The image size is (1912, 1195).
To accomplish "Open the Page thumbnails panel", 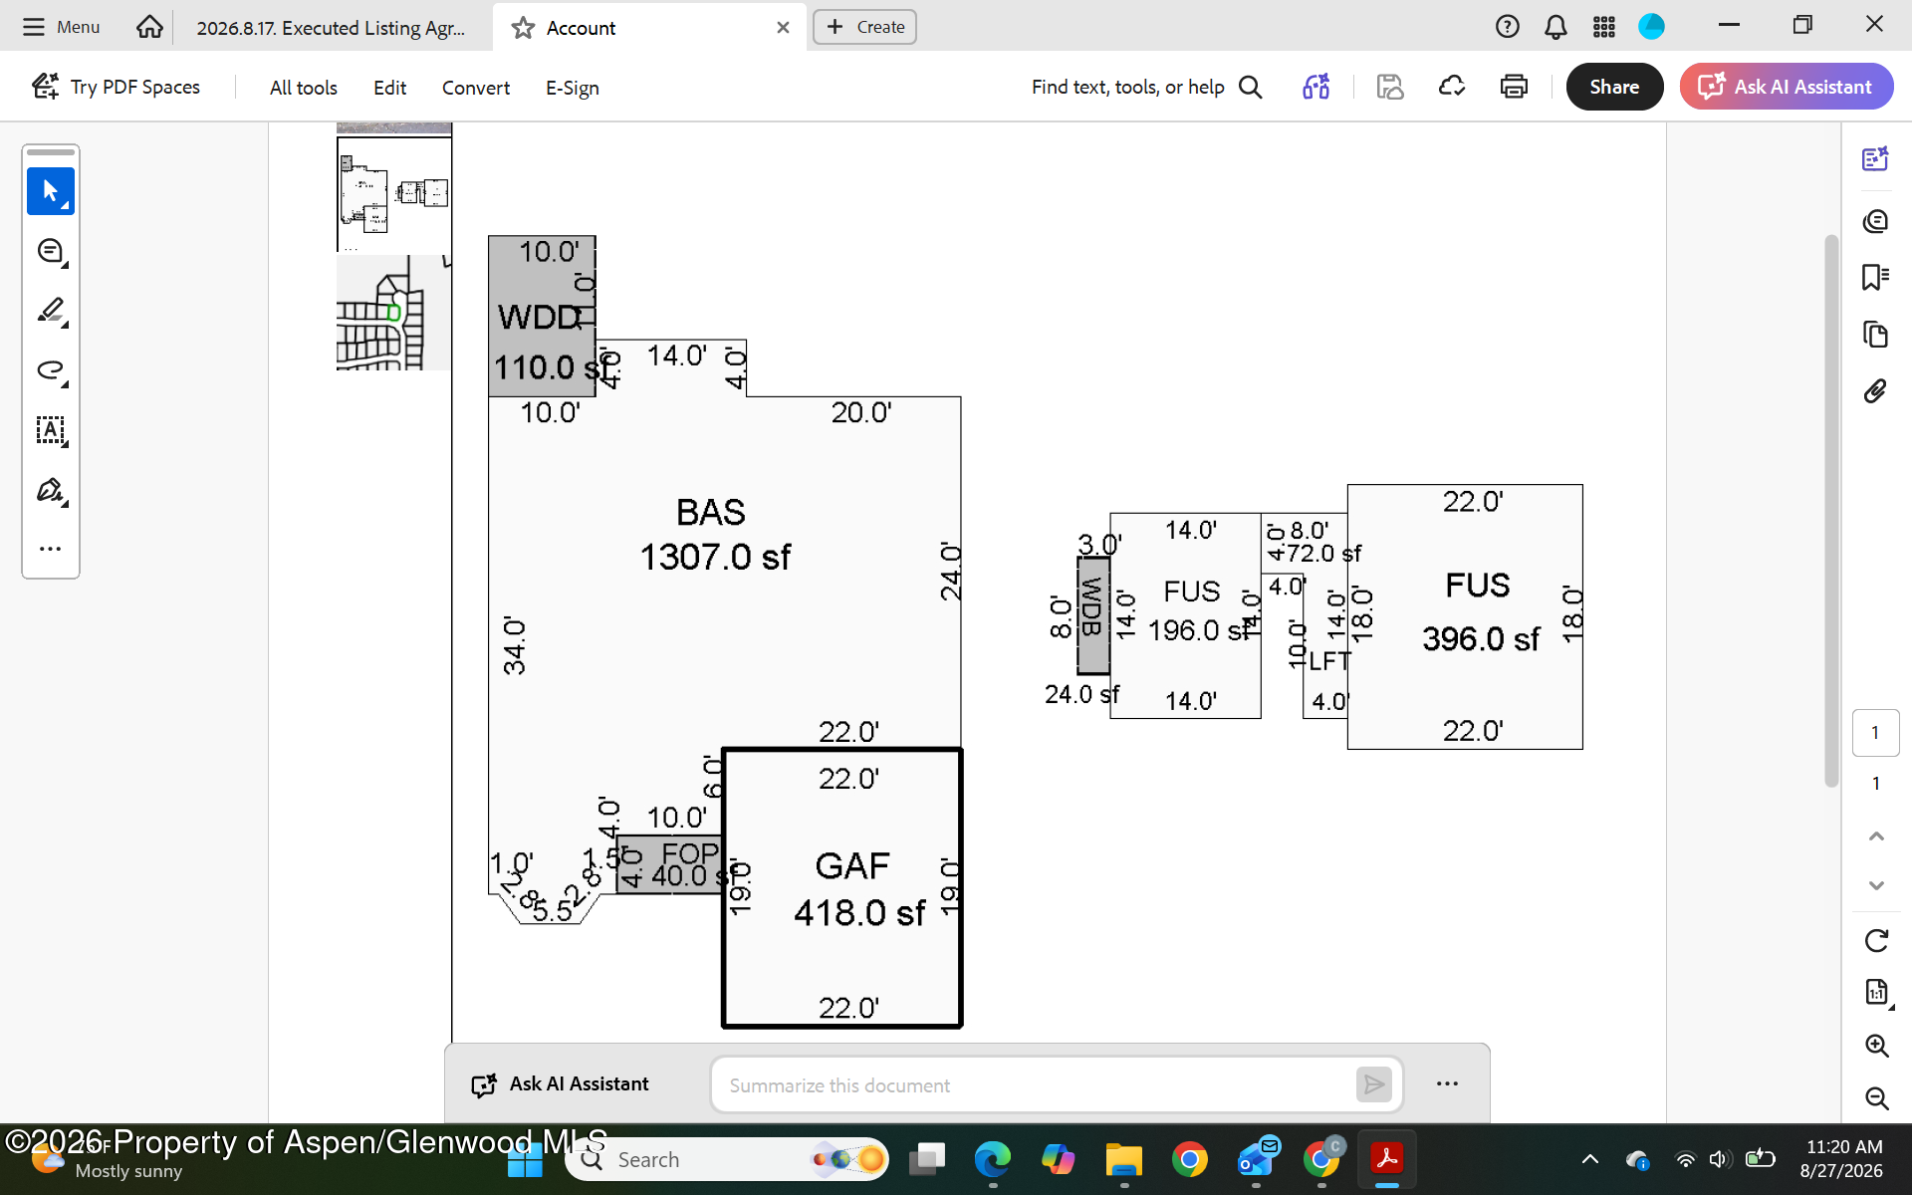I will tap(1875, 335).
